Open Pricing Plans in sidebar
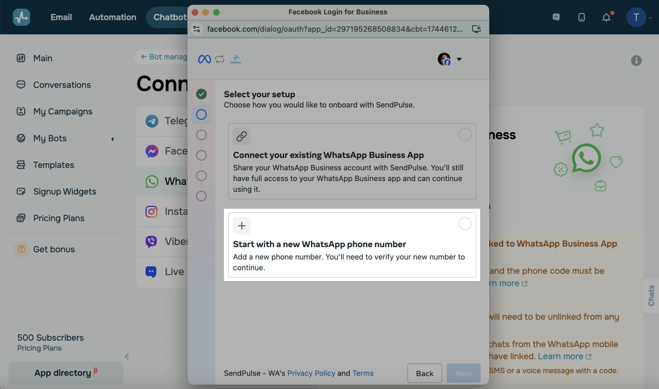Image resolution: width=659 pixels, height=389 pixels. (x=59, y=218)
